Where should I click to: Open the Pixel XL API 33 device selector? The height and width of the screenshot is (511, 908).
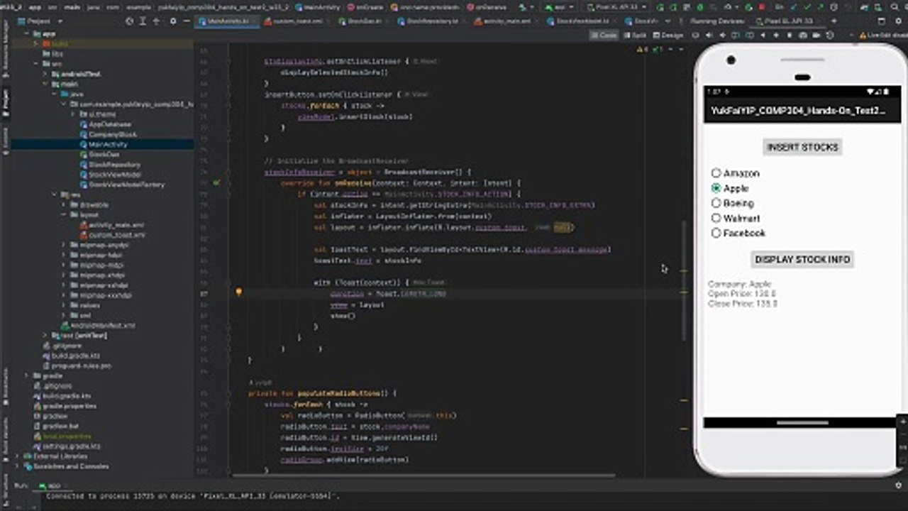tap(616, 6)
